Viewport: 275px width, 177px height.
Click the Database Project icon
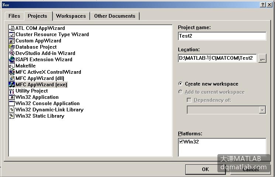click(12, 47)
